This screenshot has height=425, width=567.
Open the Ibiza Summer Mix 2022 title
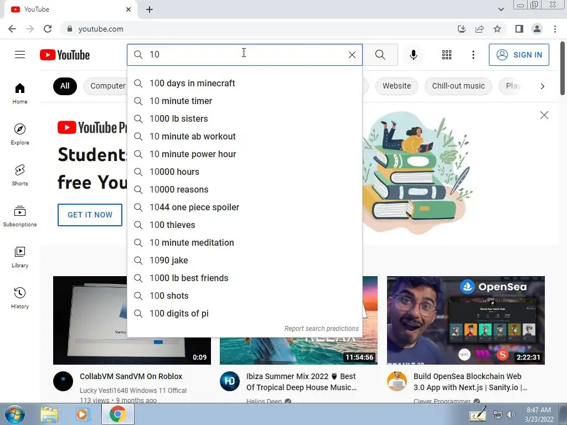click(x=301, y=382)
